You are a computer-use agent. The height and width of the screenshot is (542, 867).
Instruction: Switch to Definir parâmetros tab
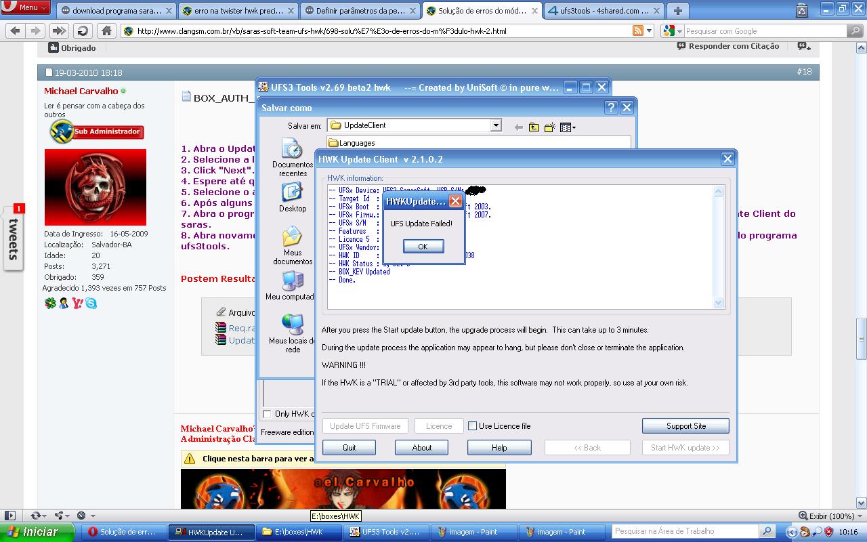pyautogui.click(x=360, y=11)
